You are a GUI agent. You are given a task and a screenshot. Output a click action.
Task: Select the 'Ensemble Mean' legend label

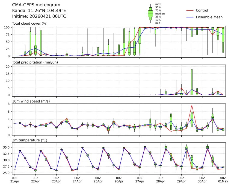(x=209, y=17)
